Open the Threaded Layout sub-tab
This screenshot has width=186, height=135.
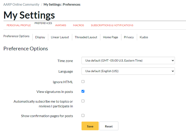tap(86, 37)
